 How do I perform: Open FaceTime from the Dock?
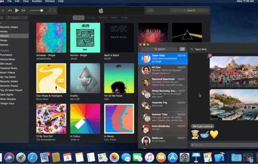point(138,157)
